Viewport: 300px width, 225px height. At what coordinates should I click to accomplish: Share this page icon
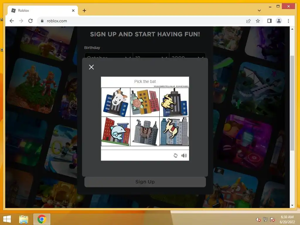(248, 21)
